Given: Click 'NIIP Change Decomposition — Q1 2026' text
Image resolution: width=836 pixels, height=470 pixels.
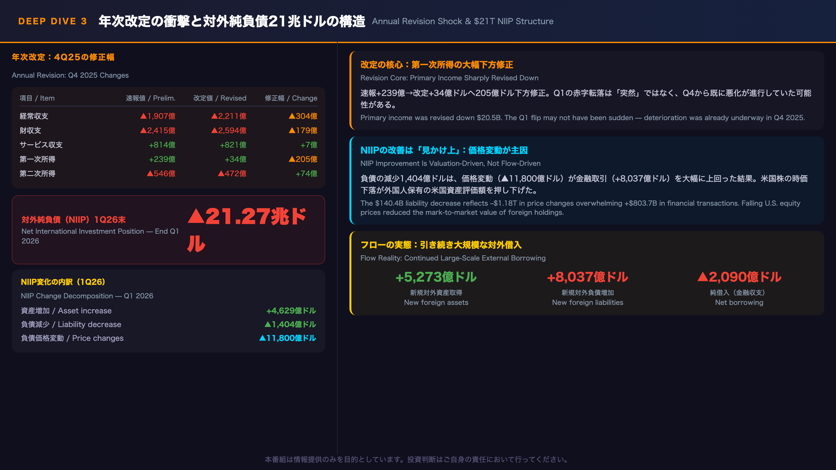Looking at the screenshot, I should point(87,296).
